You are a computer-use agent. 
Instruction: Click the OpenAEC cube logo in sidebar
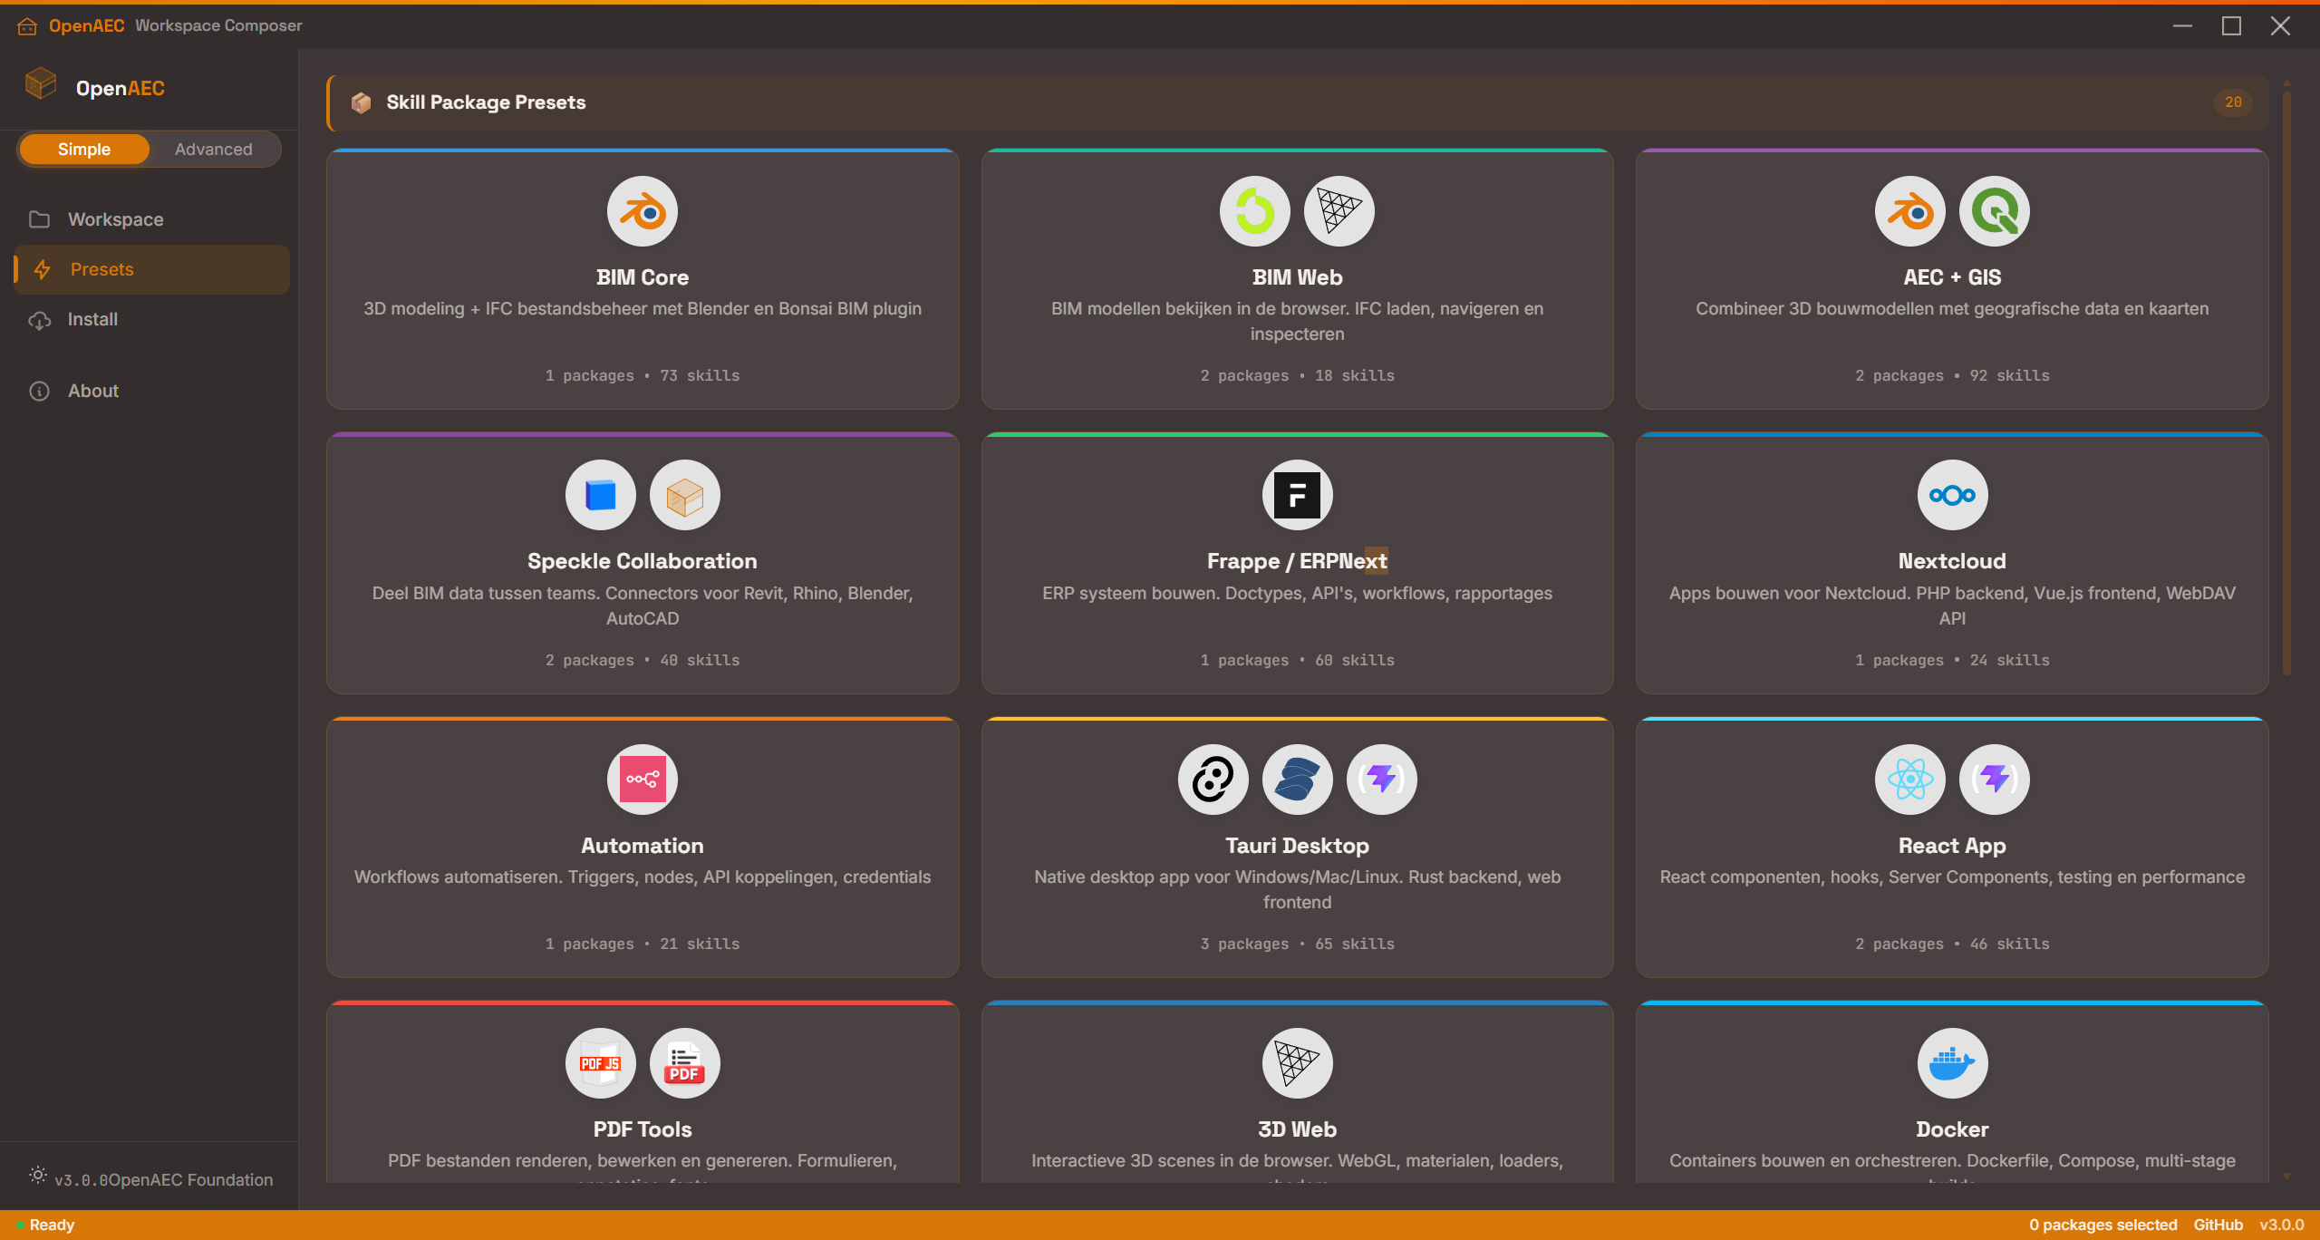point(41,83)
